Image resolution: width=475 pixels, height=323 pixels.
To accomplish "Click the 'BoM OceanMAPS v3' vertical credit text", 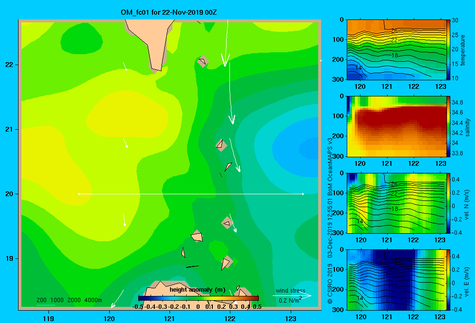I will (x=330, y=167).
